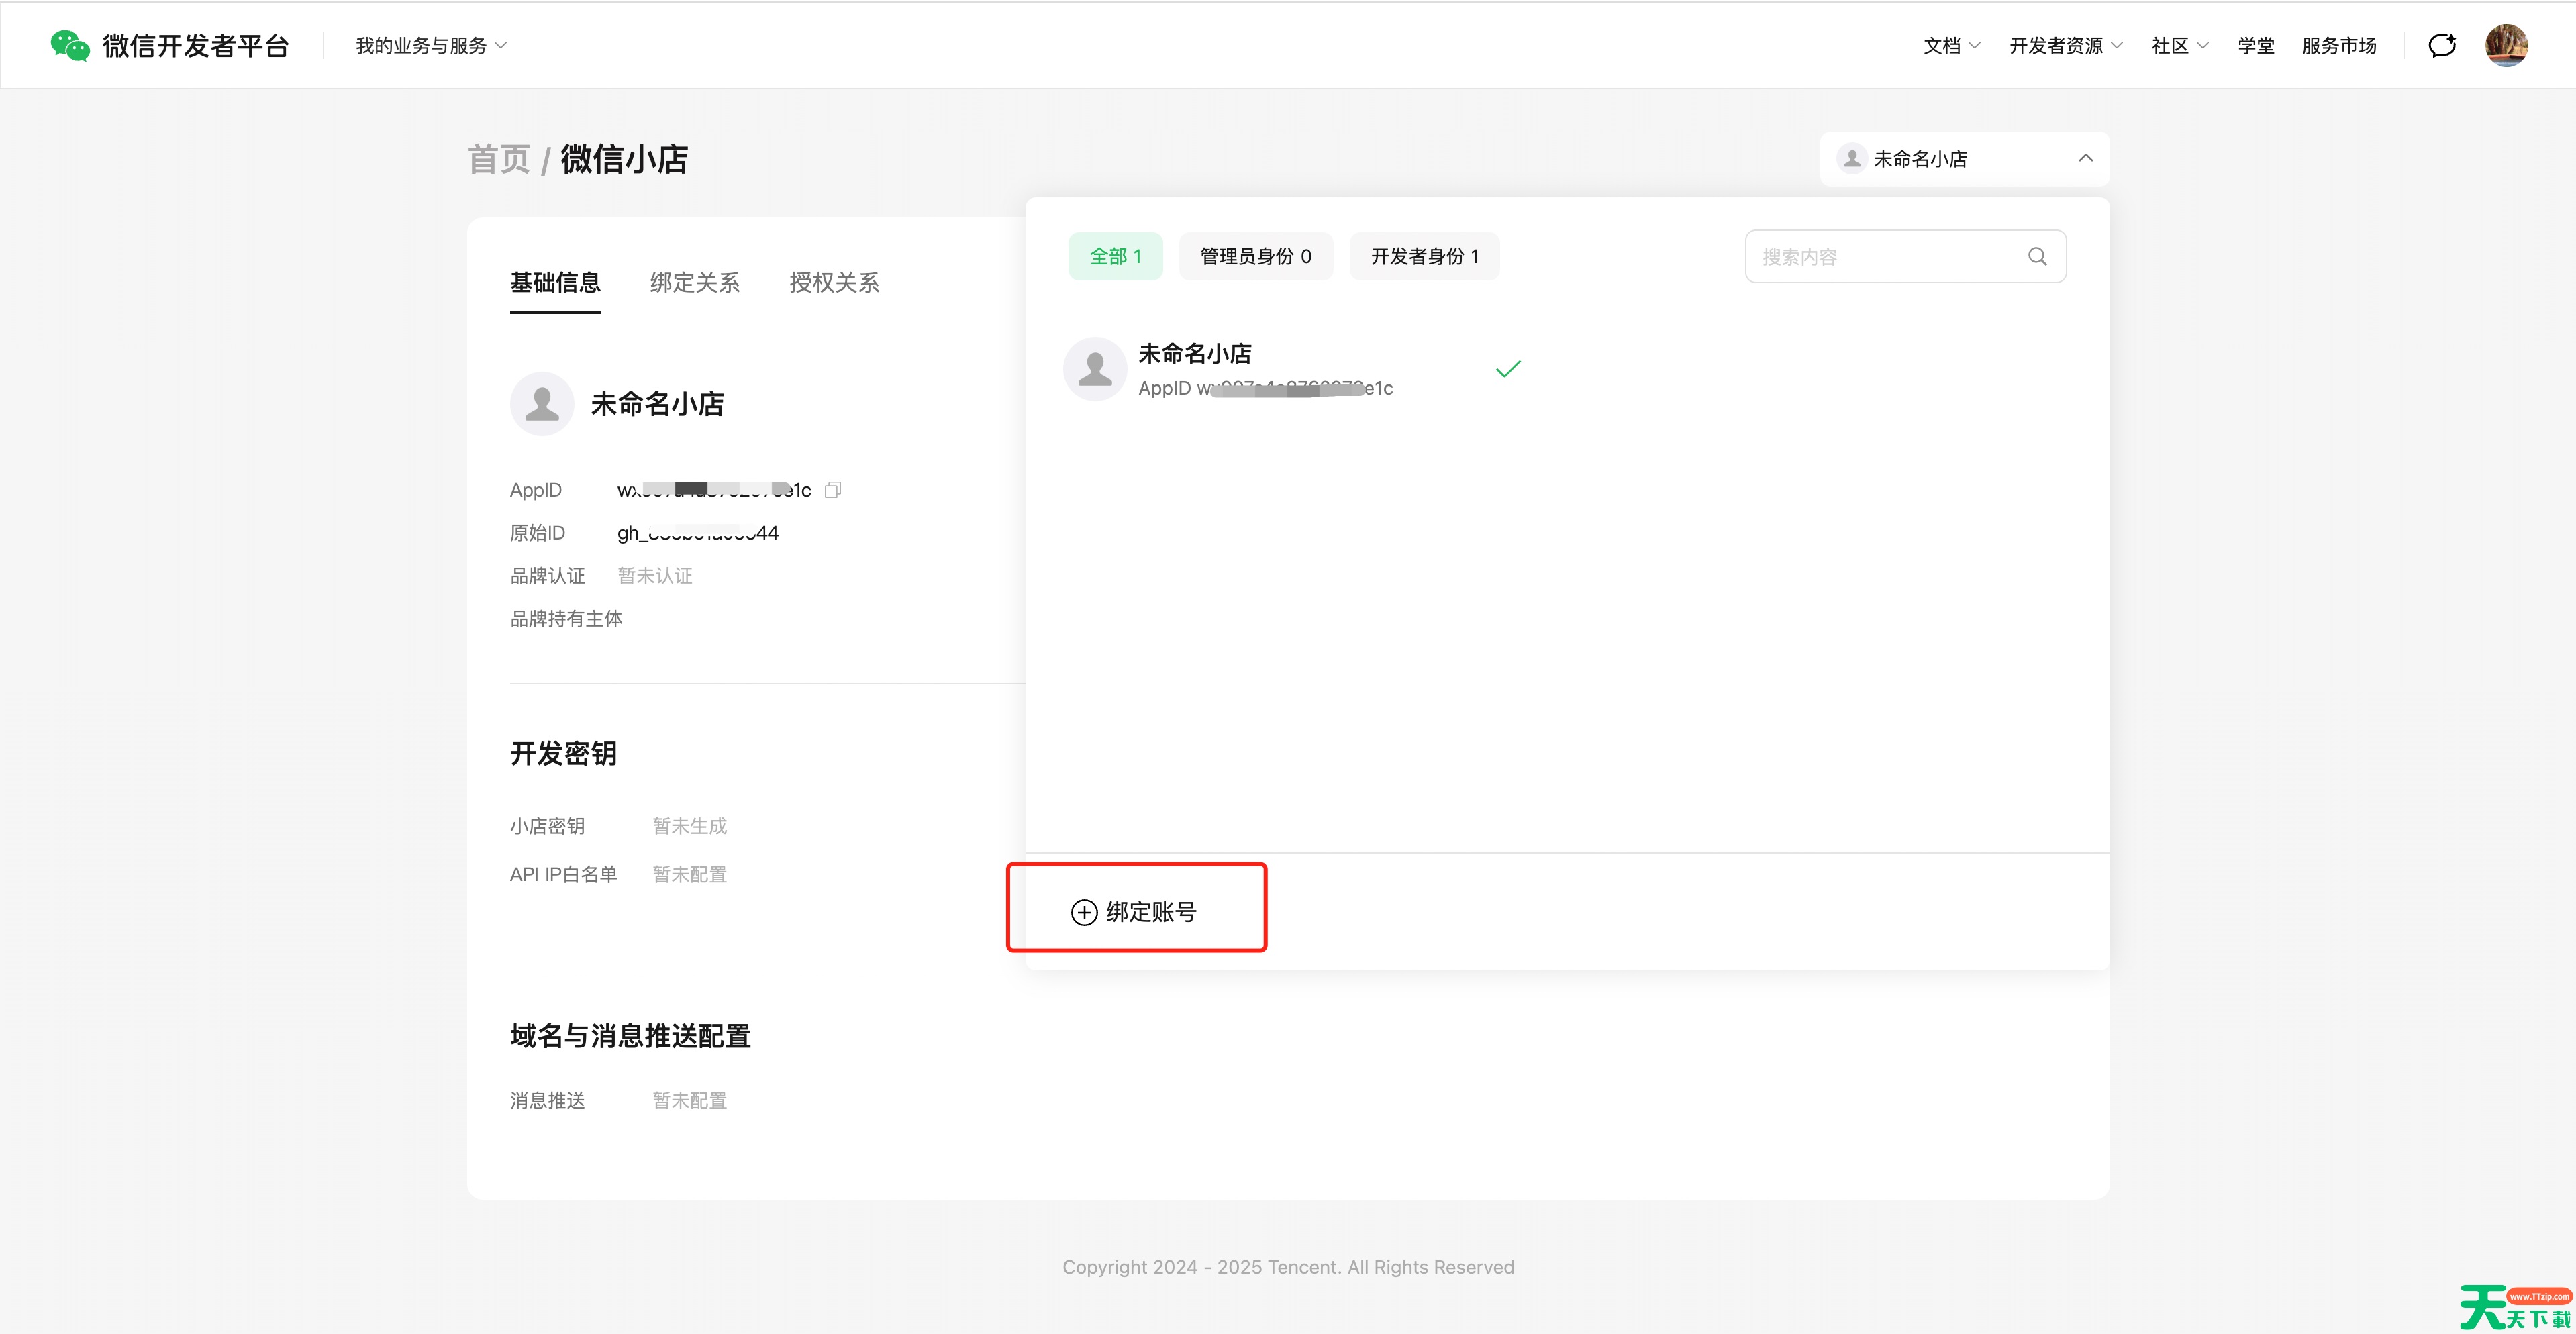Filter by 开发者身份 1

click(1424, 257)
